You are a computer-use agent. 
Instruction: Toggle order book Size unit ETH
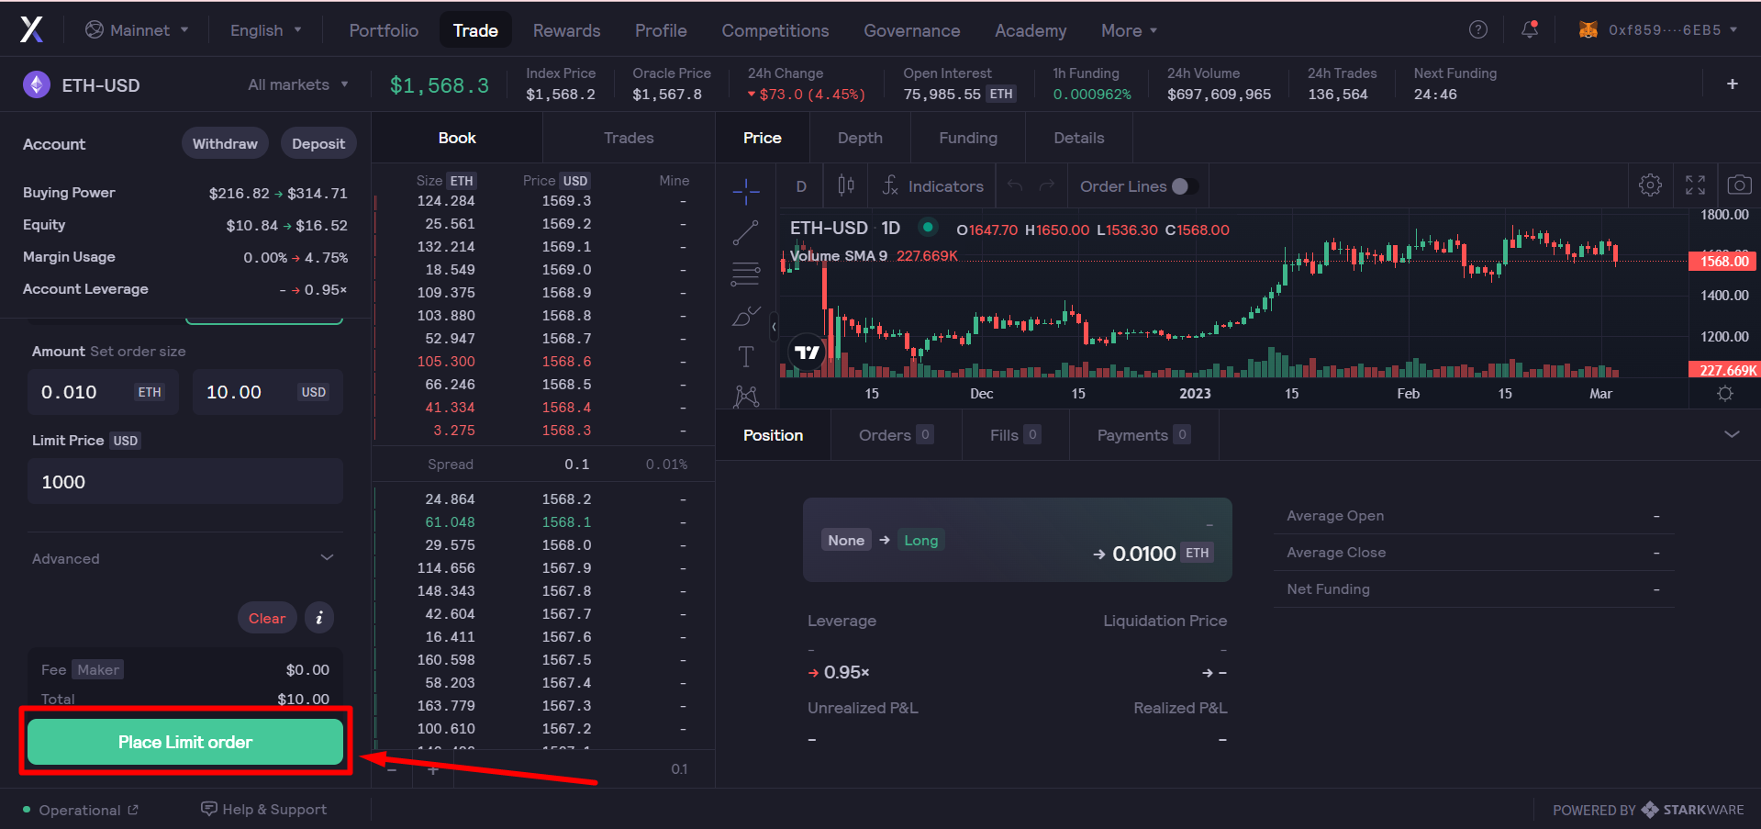pyautogui.click(x=462, y=181)
